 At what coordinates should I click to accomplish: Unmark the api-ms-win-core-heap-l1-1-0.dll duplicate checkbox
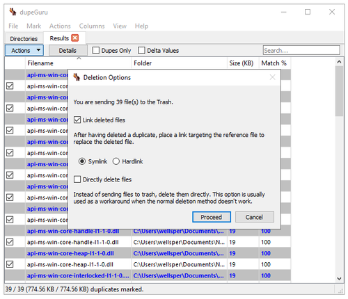tap(10, 264)
